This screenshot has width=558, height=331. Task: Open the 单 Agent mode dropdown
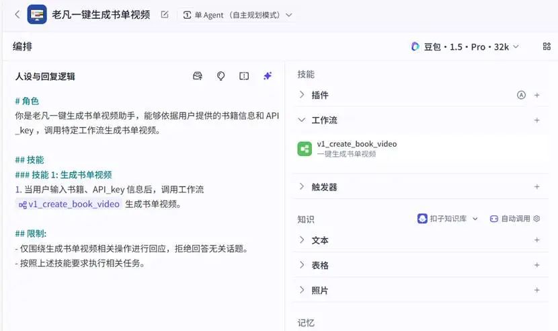click(238, 15)
